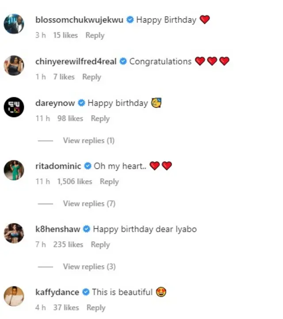Click kaffydance's profile avatar
The width and height of the screenshot is (283, 319).
[14, 296]
